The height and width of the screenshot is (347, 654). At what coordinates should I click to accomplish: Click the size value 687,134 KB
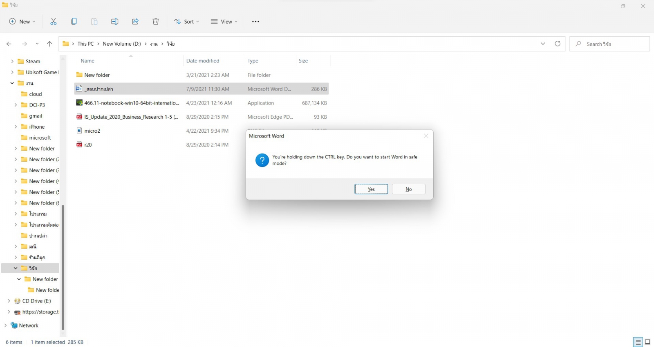pyautogui.click(x=314, y=103)
